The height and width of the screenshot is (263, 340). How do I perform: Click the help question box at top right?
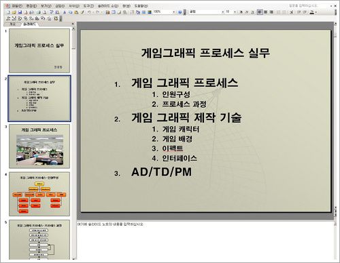(303, 6)
